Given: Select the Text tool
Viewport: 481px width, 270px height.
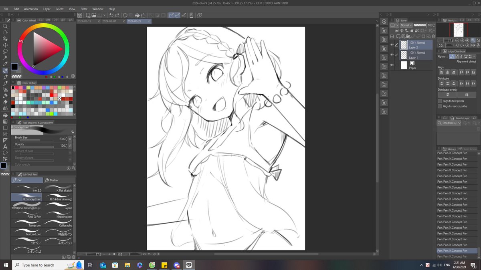Looking at the screenshot, I should pos(5,146).
